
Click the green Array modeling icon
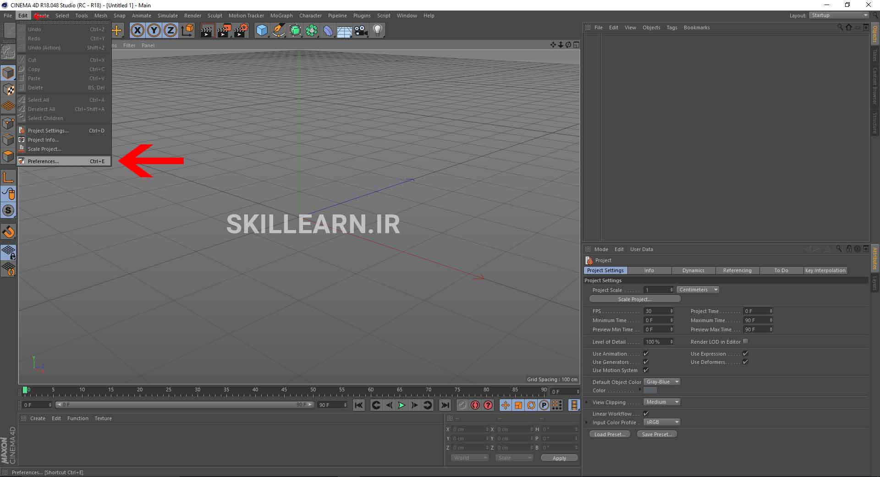coord(312,31)
